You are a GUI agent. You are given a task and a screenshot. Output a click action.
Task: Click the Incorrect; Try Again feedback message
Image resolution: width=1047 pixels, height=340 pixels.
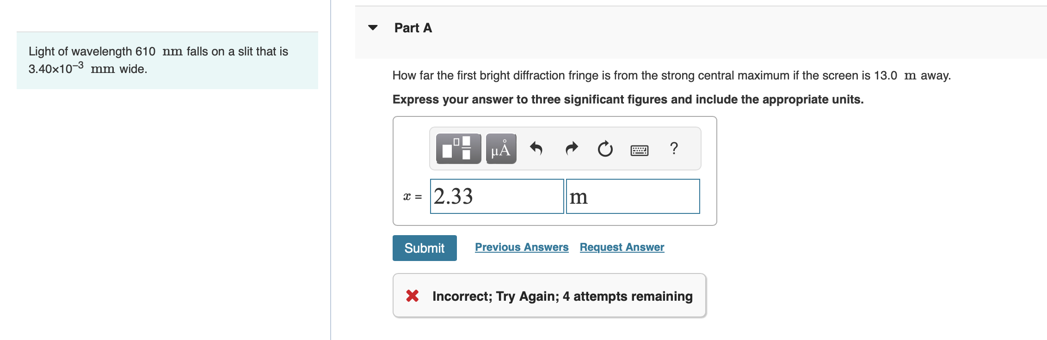pos(562,296)
